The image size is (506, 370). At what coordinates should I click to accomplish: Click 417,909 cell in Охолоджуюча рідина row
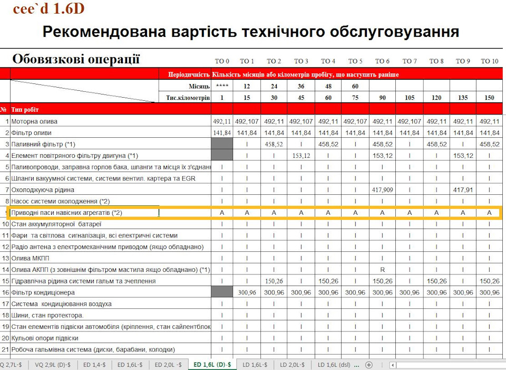click(x=383, y=189)
